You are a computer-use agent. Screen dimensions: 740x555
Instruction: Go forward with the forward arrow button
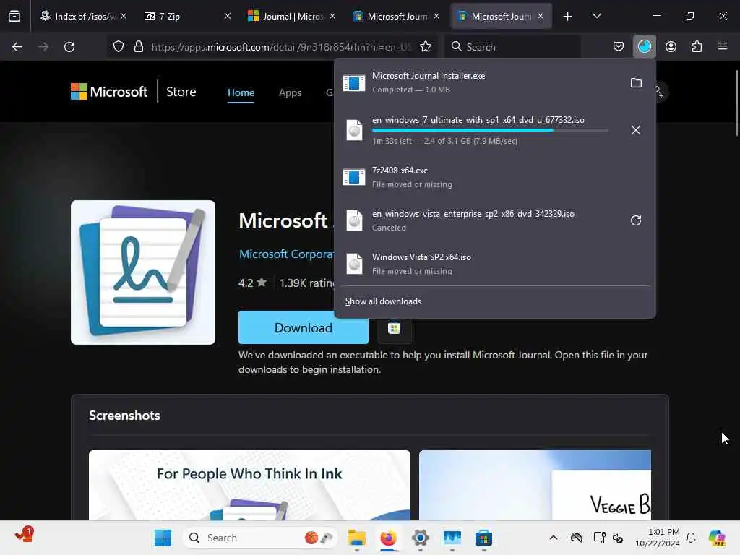[43, 47]
